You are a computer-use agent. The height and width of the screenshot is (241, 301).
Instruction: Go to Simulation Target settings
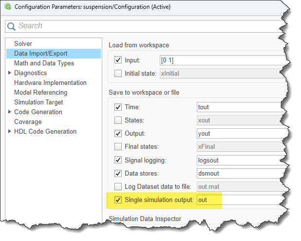(x=38, y=102)
